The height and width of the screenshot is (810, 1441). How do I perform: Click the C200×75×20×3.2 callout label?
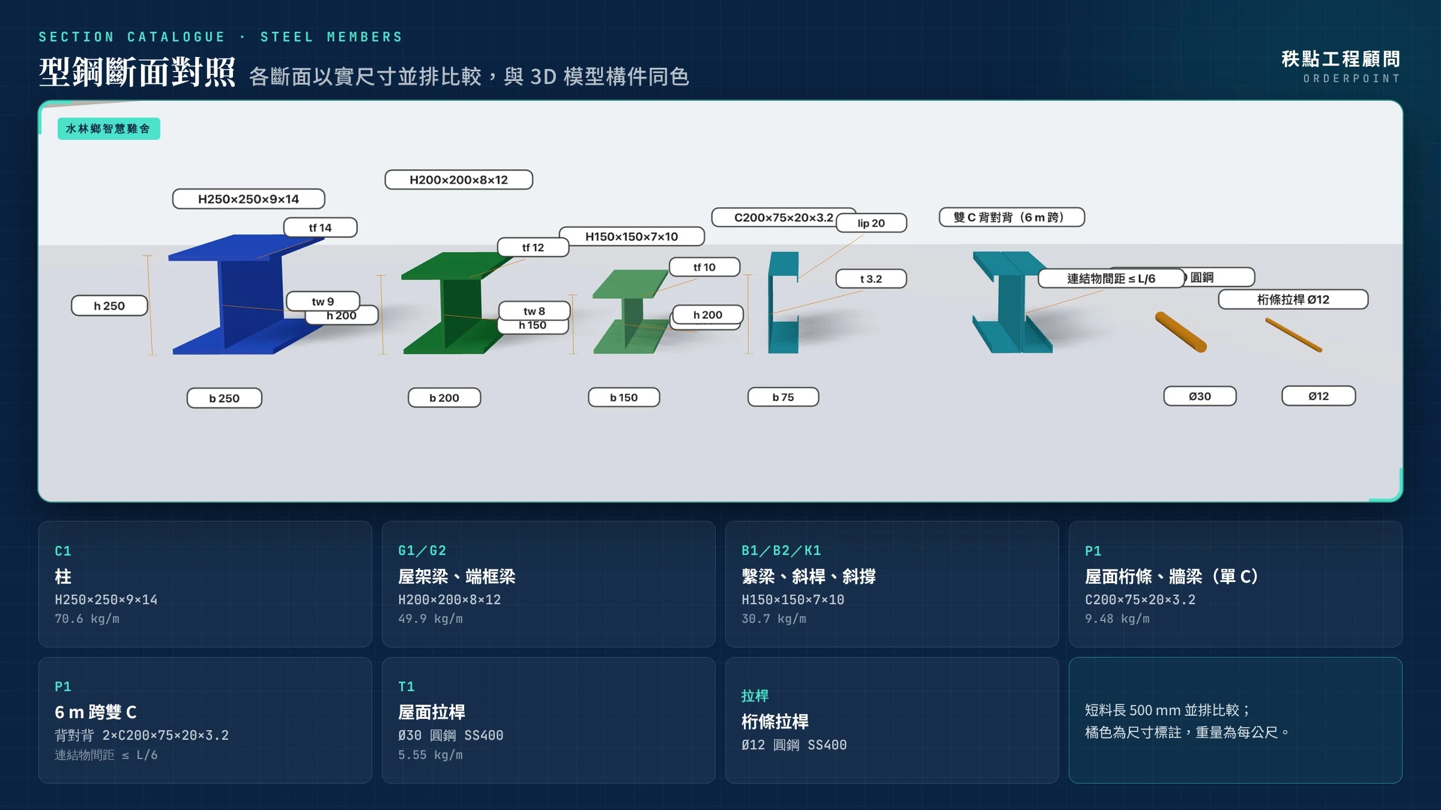pyautogui.click(x=784, y=217)
